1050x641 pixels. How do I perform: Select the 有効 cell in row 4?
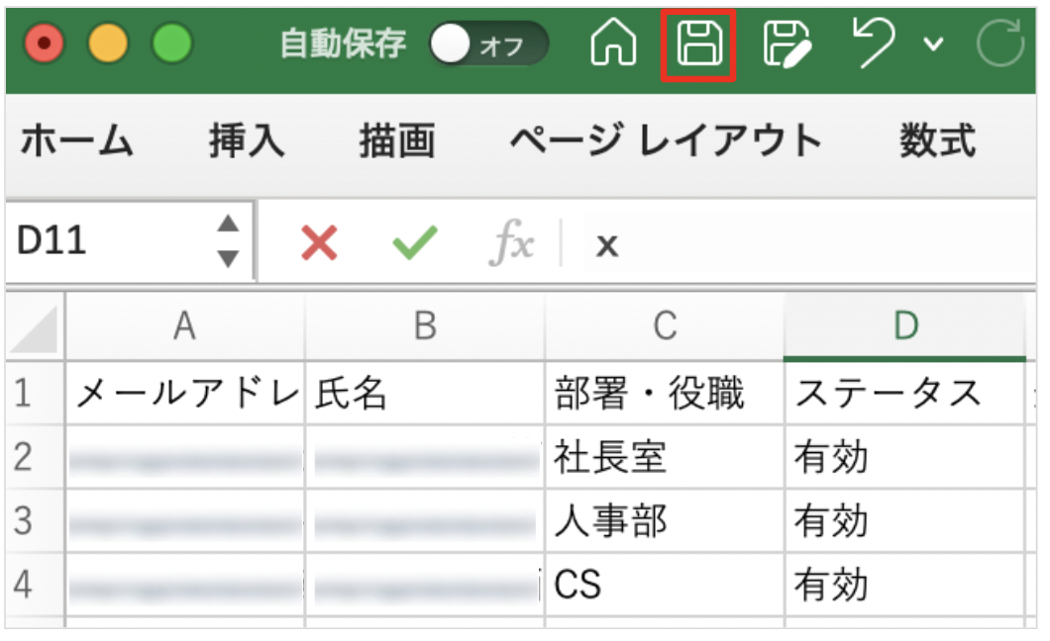click(x=904, y=585)
